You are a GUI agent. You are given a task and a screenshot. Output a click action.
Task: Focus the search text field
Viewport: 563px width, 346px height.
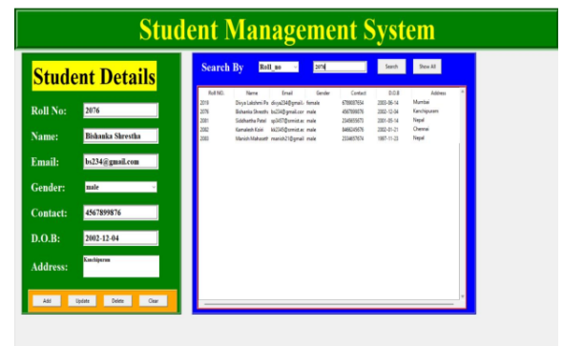point(340,67)
